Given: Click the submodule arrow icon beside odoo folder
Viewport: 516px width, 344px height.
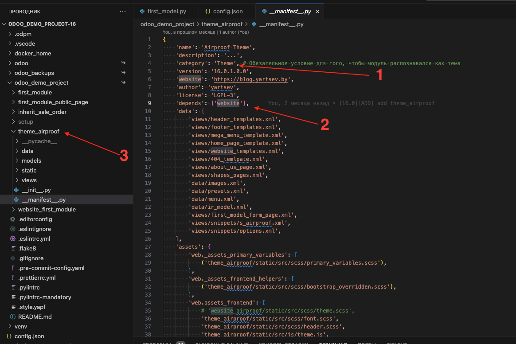Looking at the screenshot, I should coord(123,63).
